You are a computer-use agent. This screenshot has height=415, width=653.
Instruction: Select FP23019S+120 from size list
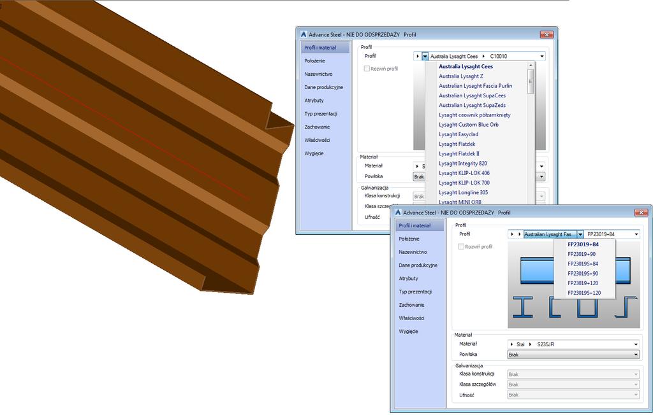(x=584, y=293)
